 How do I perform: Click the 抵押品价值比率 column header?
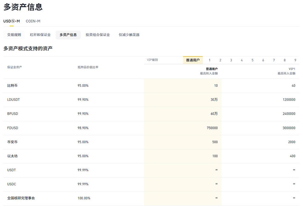coord(88,67)
